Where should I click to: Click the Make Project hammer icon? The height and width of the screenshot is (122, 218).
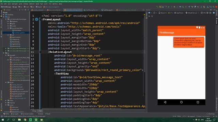point(157,7)
